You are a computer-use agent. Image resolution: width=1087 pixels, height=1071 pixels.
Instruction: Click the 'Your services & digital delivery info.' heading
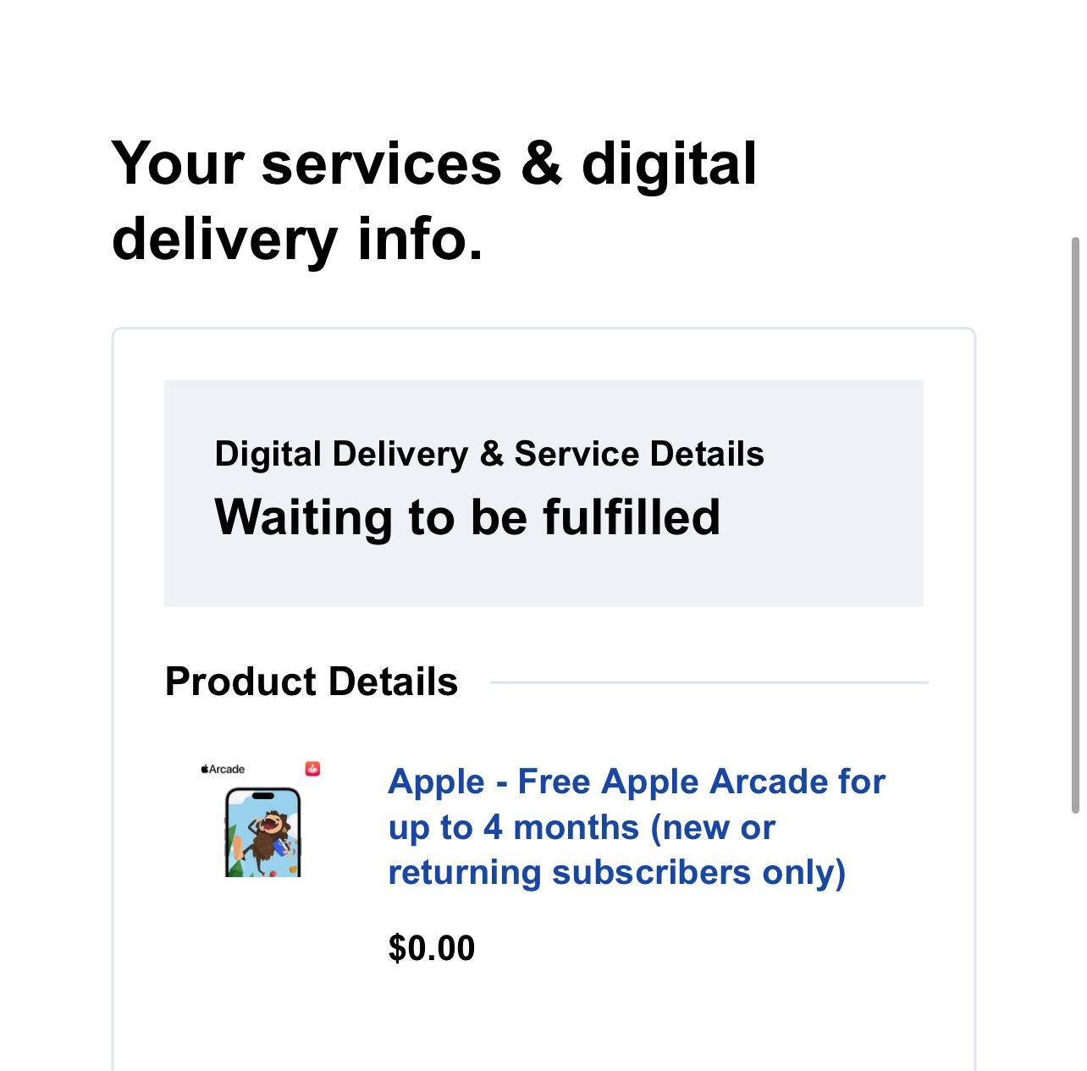pos(437,199)
